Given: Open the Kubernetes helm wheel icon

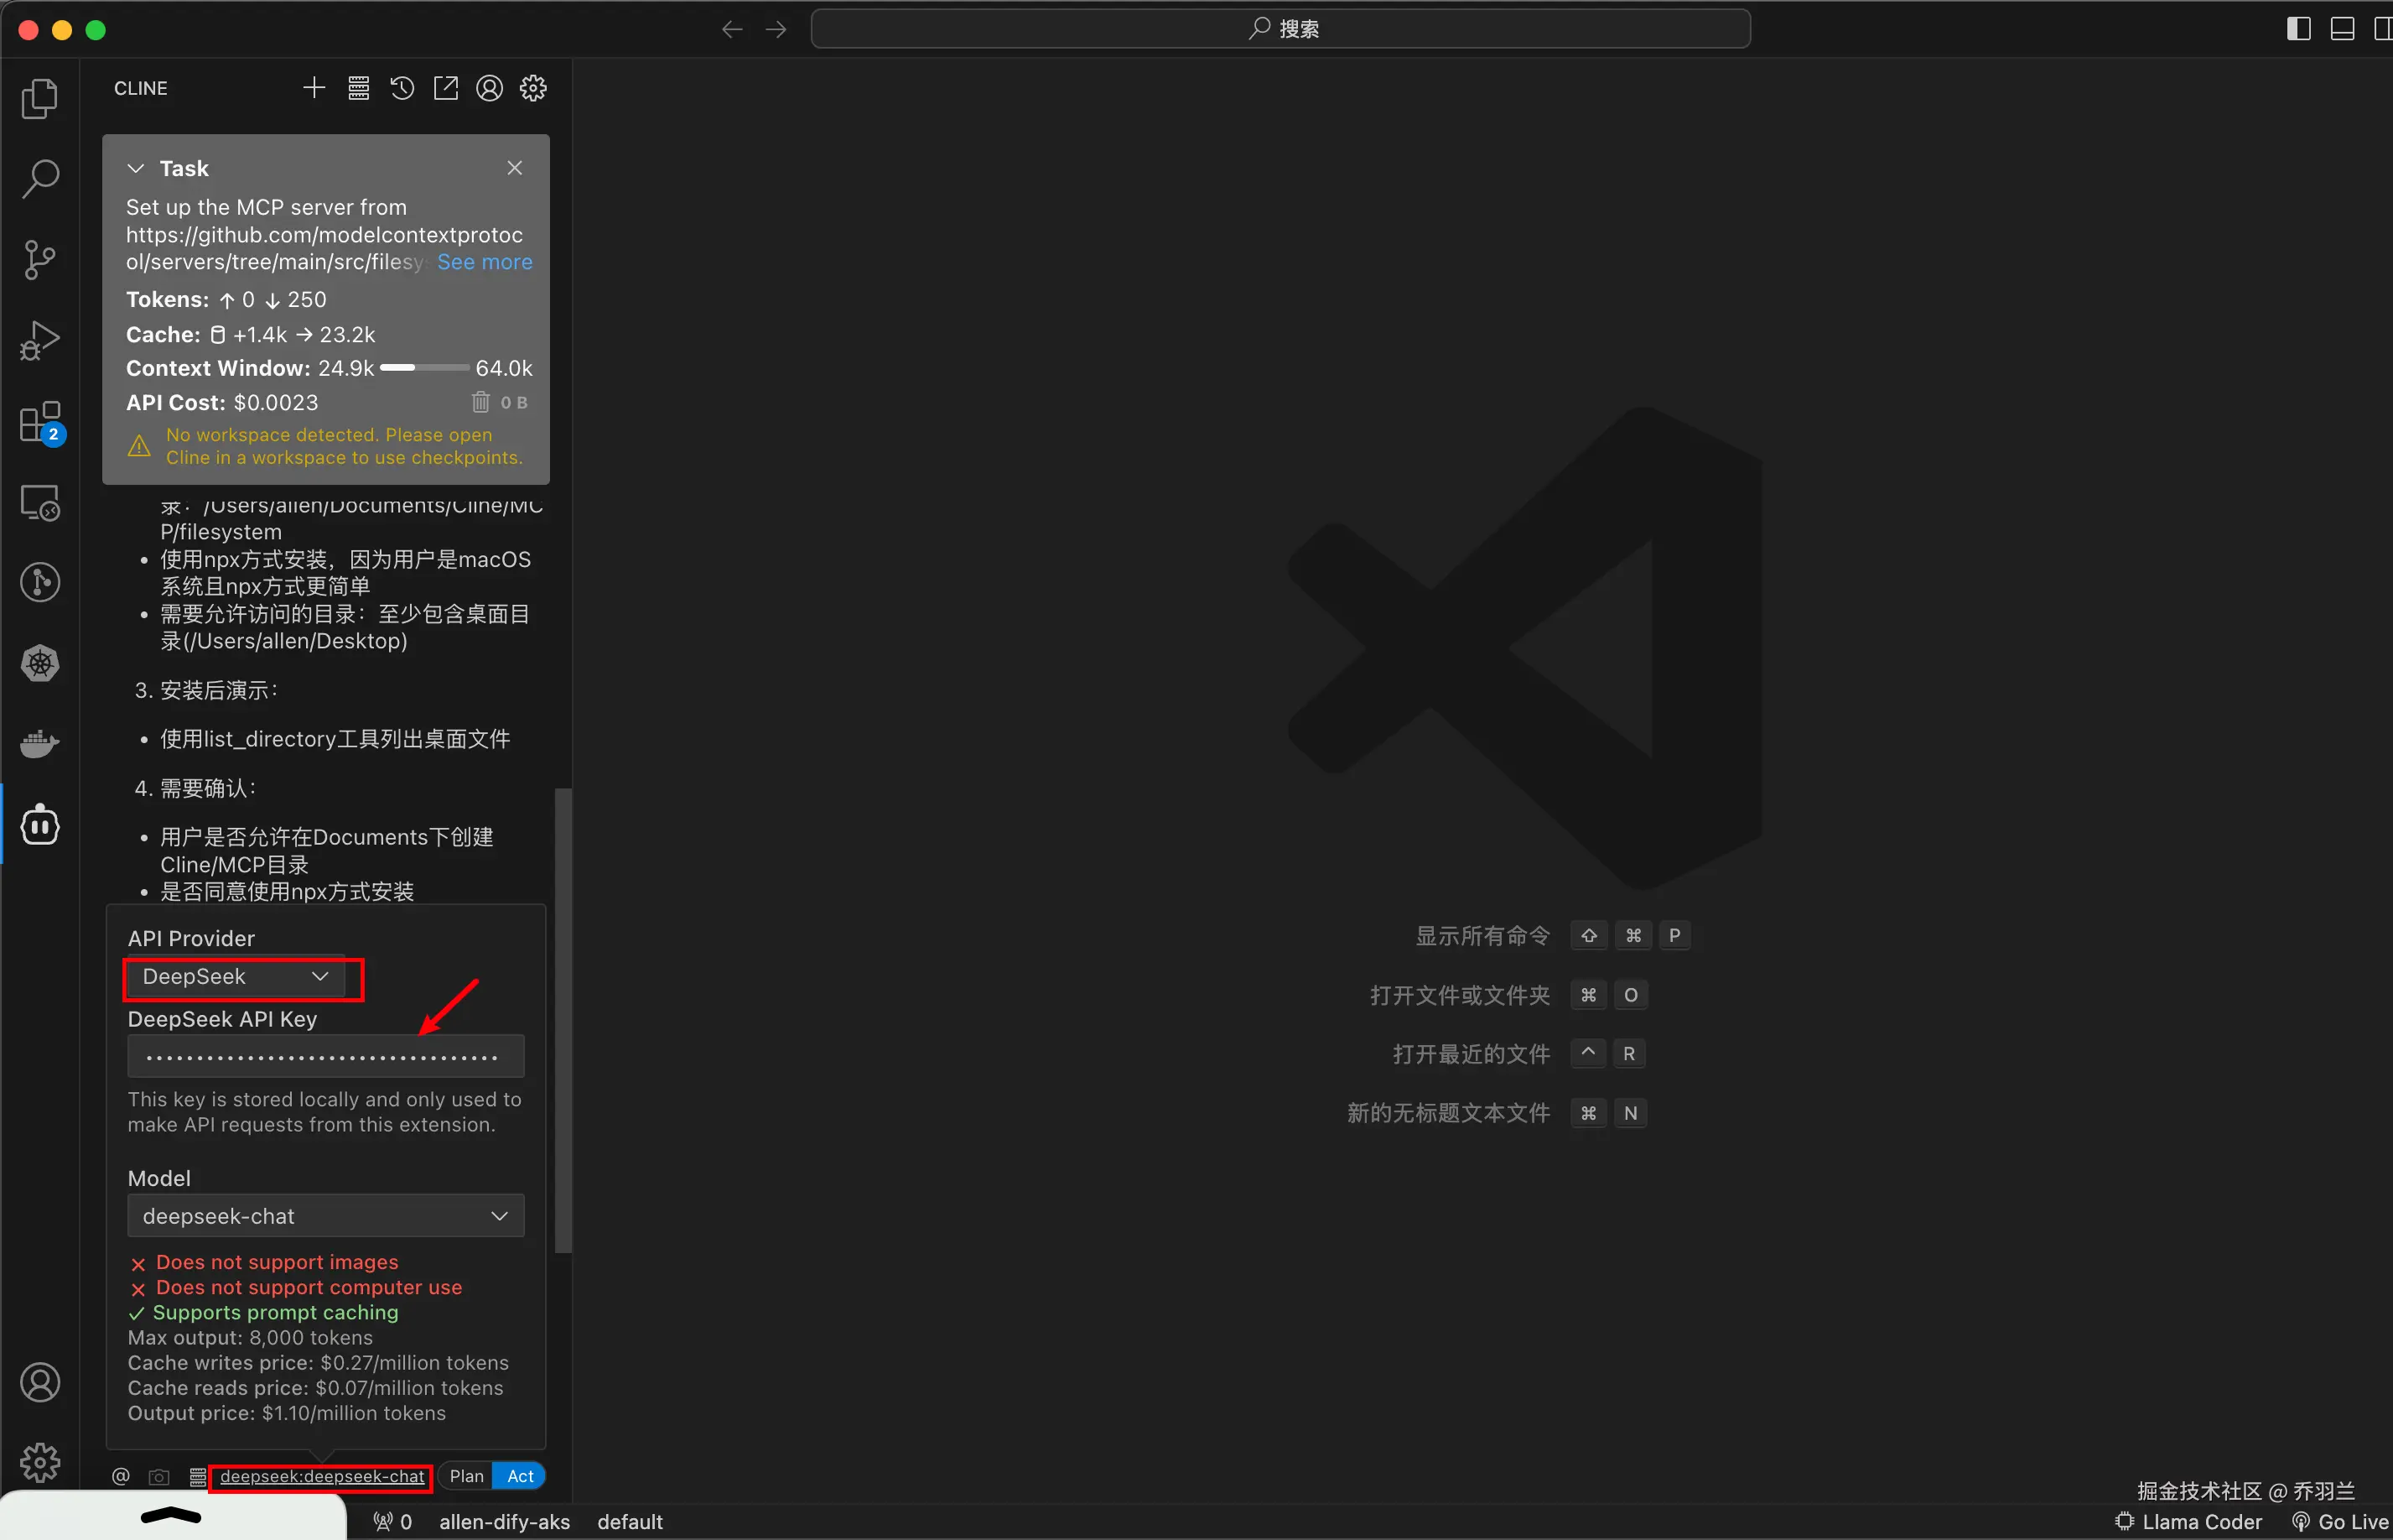Looking at the screenshot, I should (x=40, y=663).
